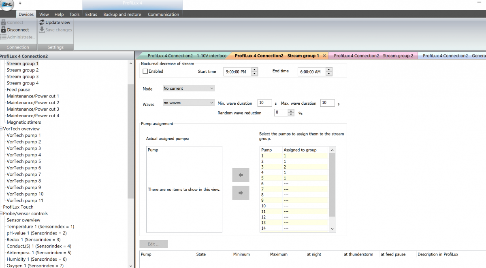Click the GHL application logo button

[6, 4]
